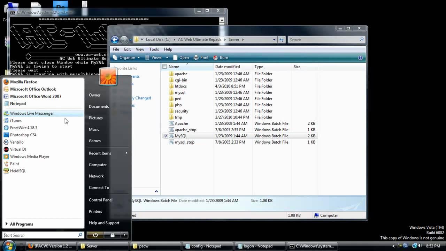Launch iTunes from Start menu
This screenshot has width=446, height=251.
tap(43, 121)
